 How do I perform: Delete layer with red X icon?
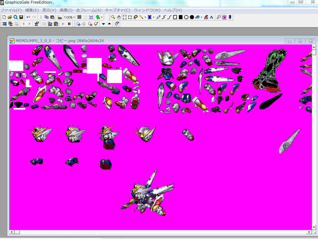90,24
